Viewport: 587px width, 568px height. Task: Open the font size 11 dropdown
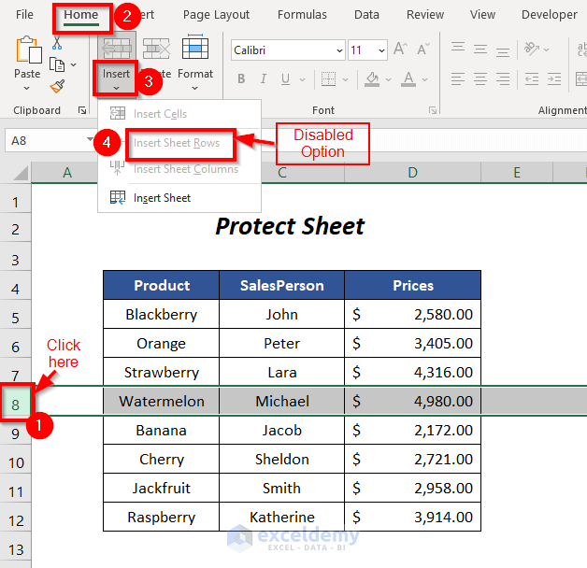coord(381,50)
